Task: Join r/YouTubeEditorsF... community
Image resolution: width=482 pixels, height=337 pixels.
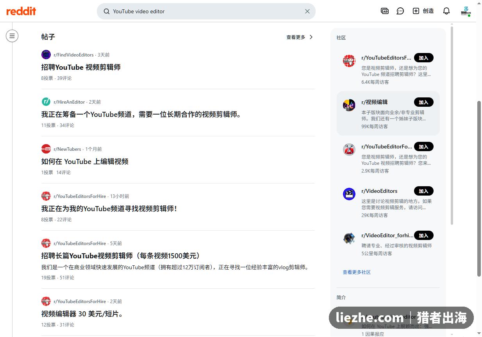Action: tap(424, 58)
